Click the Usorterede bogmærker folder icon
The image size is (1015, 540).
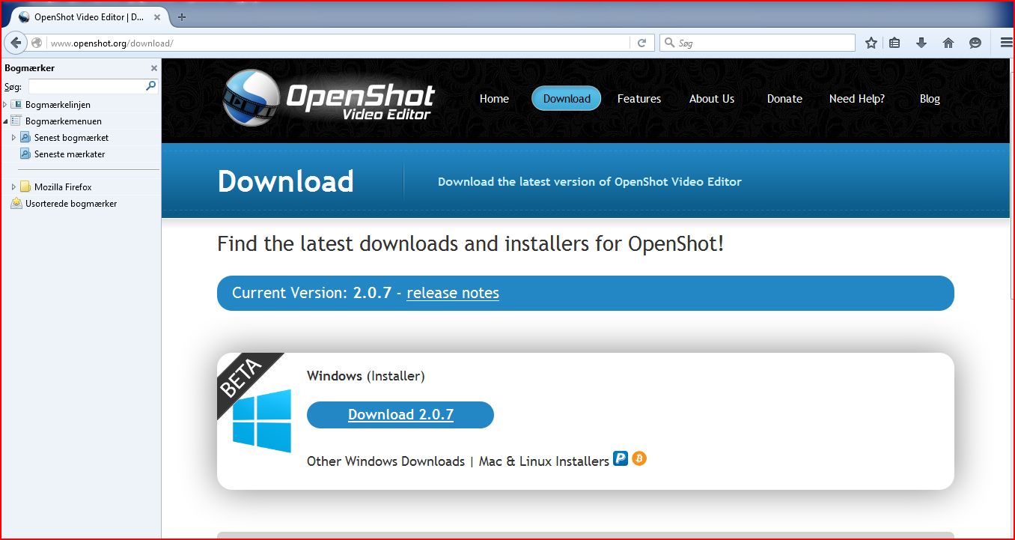(16, 203)
